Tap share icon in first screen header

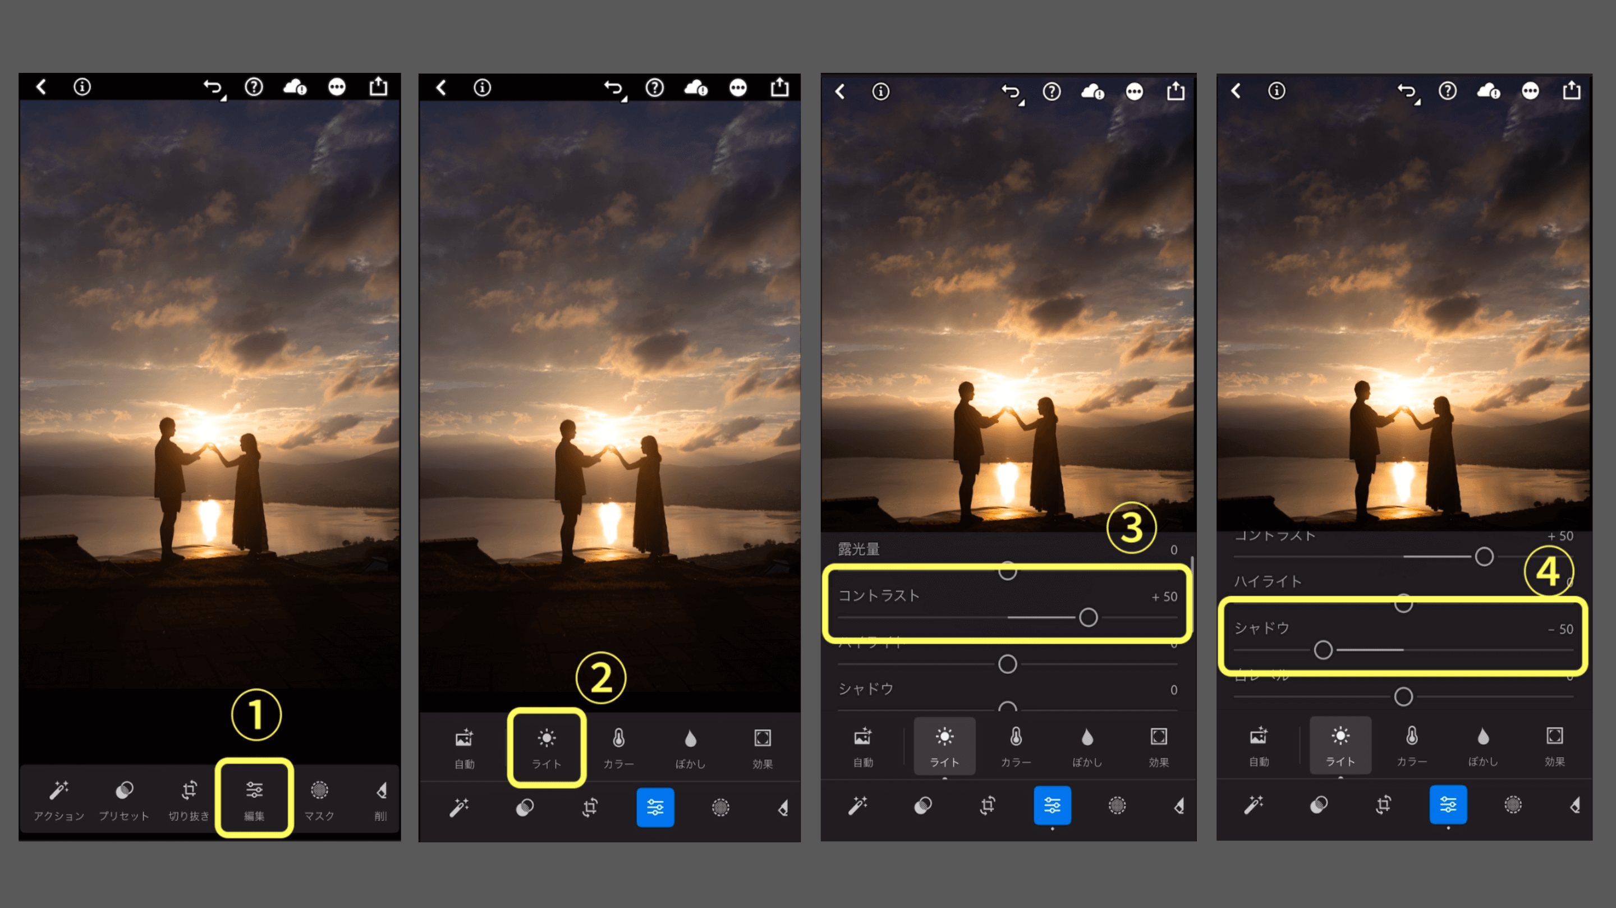[378, 86]
